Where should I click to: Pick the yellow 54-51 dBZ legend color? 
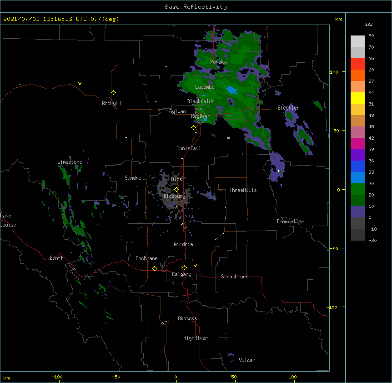click(x=357, y=98)
